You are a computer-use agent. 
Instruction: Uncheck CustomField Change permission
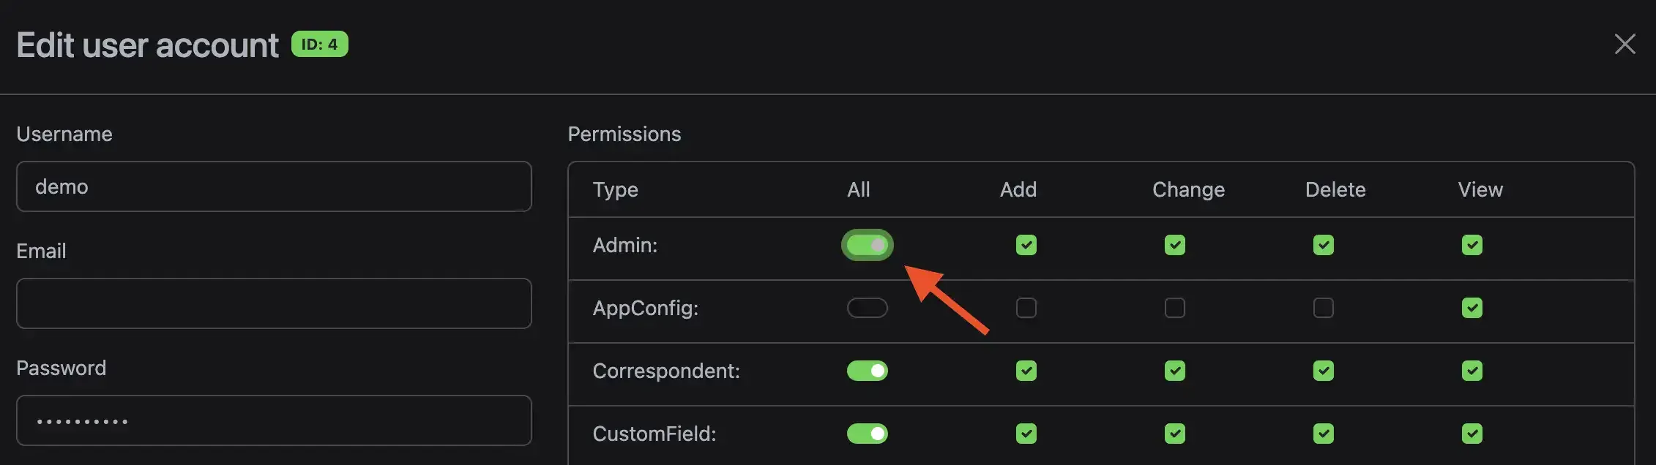(x=1175, y=434)
